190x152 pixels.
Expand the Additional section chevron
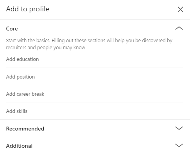(x=179, y=145)
